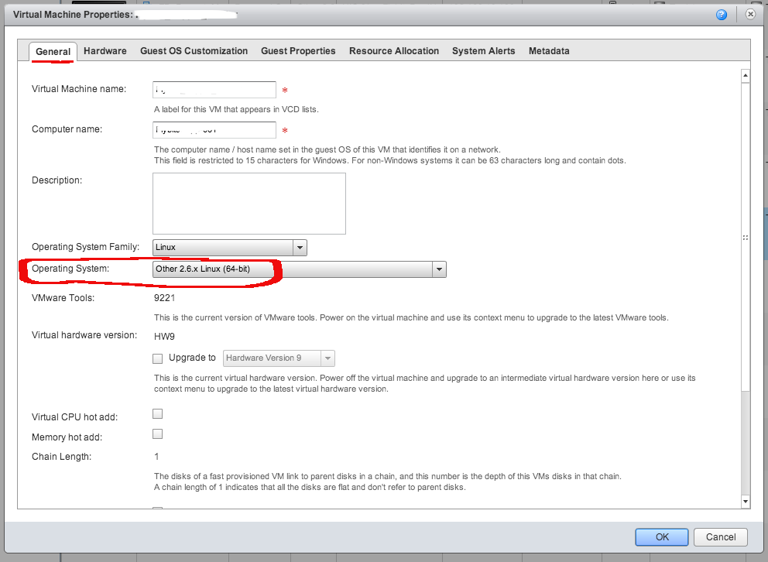Close the Virtual Machine Properties dialog
The image size is (768, 562).
(749, 14)
